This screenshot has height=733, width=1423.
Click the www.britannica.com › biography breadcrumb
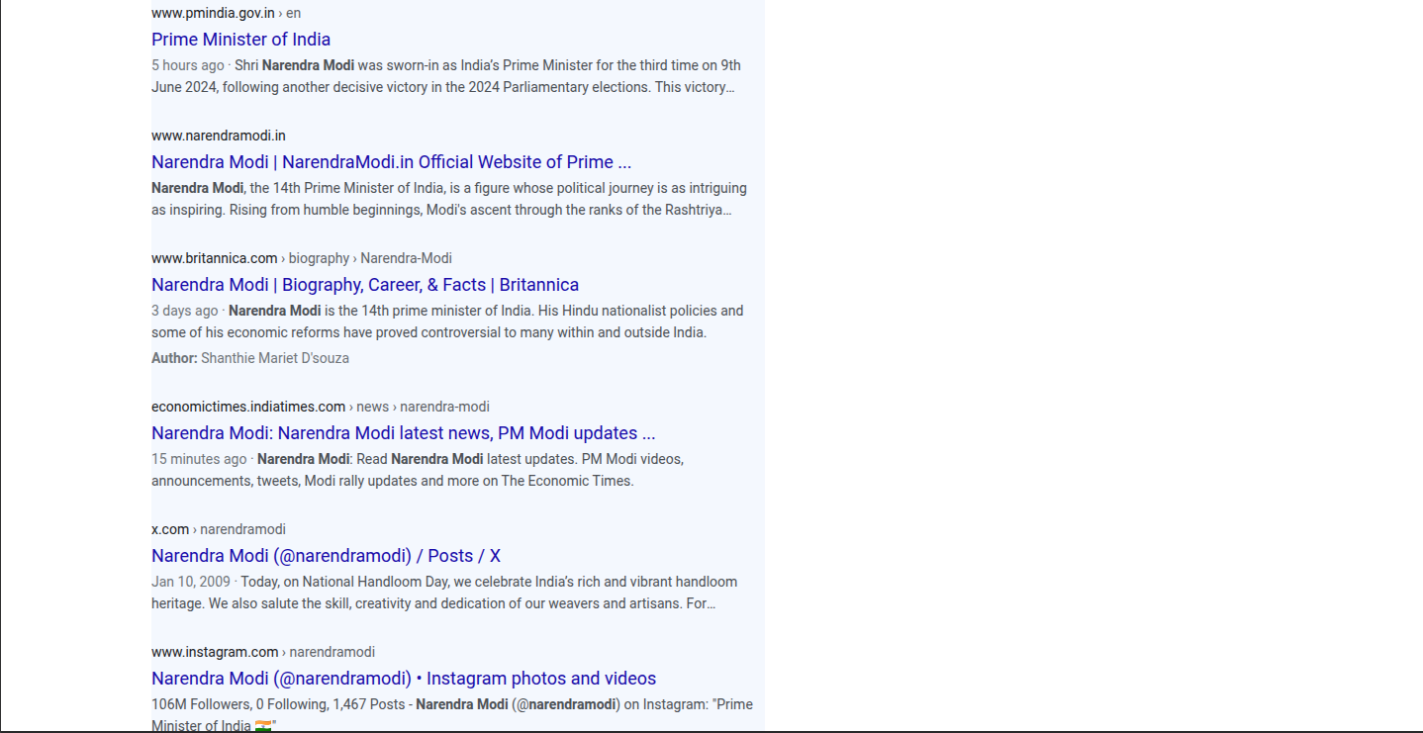(302, 258)
